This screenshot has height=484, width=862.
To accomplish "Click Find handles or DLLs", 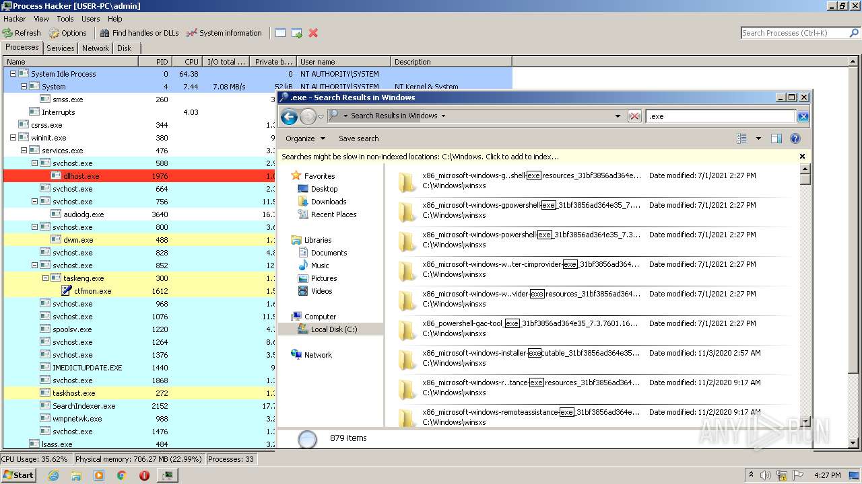I will pos(139,33).
